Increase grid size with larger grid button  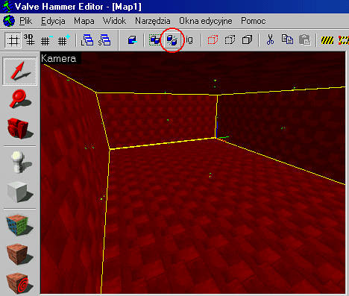tap(63, 40)
